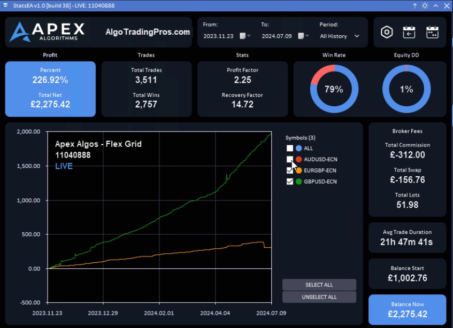453x328 pixels.
Task: Open the To date calendar picker icon
Action: click(x=301, y=36)
